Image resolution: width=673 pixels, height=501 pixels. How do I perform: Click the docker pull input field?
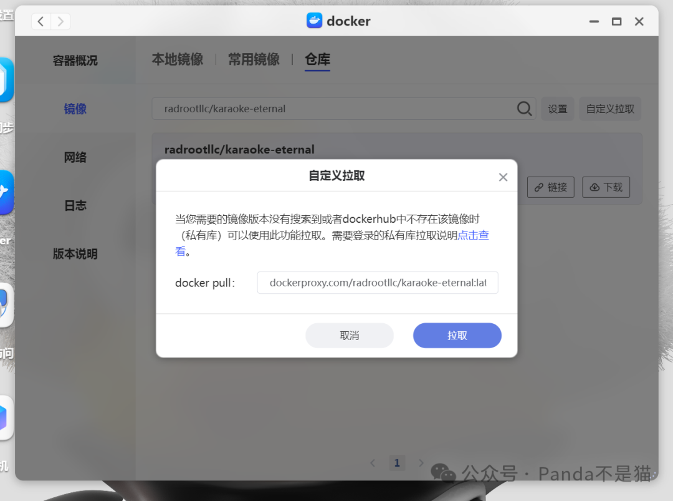click(x=377, y=283)
